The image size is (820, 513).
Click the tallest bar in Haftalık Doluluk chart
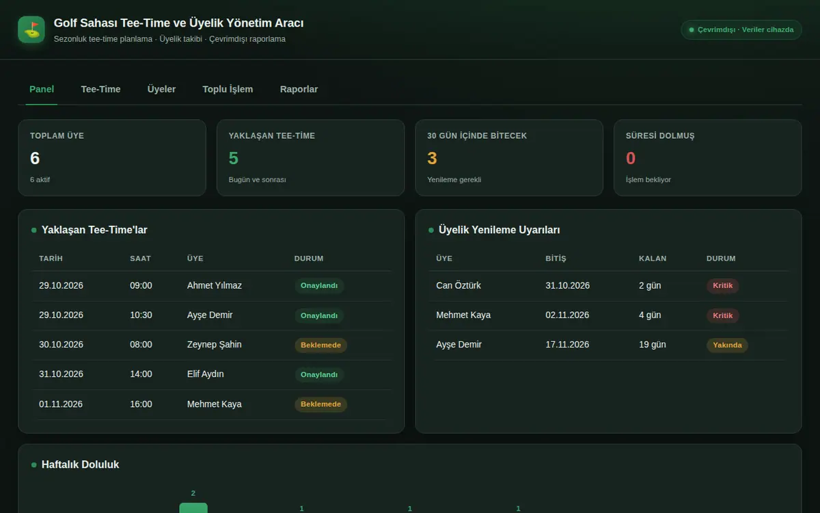point(193,508)
